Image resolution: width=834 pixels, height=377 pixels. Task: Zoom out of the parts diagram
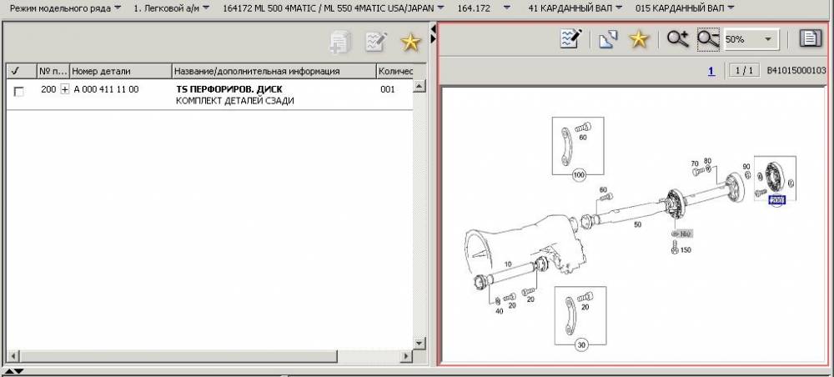click(x=708, y=39)
